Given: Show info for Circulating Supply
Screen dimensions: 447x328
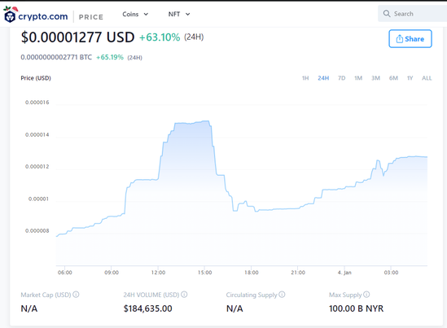Looking at the screenshot, I should point(282,295).
